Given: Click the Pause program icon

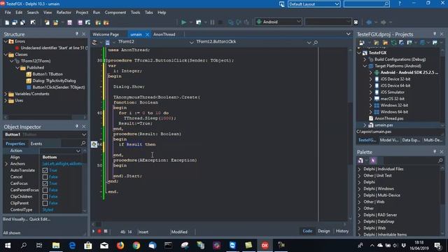Looking at the screenshot, I should click(212, 22).
